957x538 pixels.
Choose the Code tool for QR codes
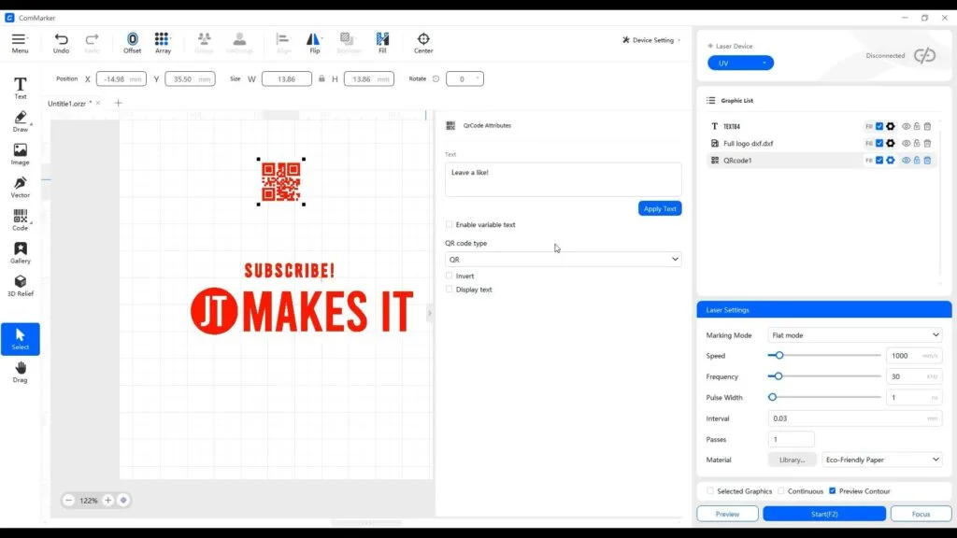[x=20, y=219]
